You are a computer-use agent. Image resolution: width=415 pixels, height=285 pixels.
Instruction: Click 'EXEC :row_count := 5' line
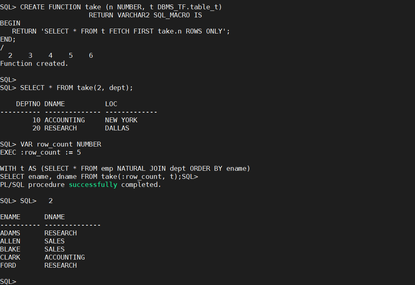pyautogui.click(x=40, y=153)
